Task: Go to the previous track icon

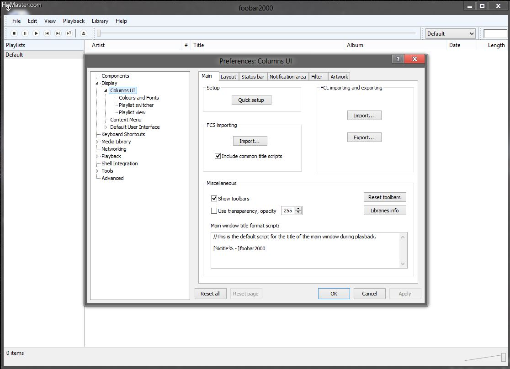Action: tap(47, 33)
